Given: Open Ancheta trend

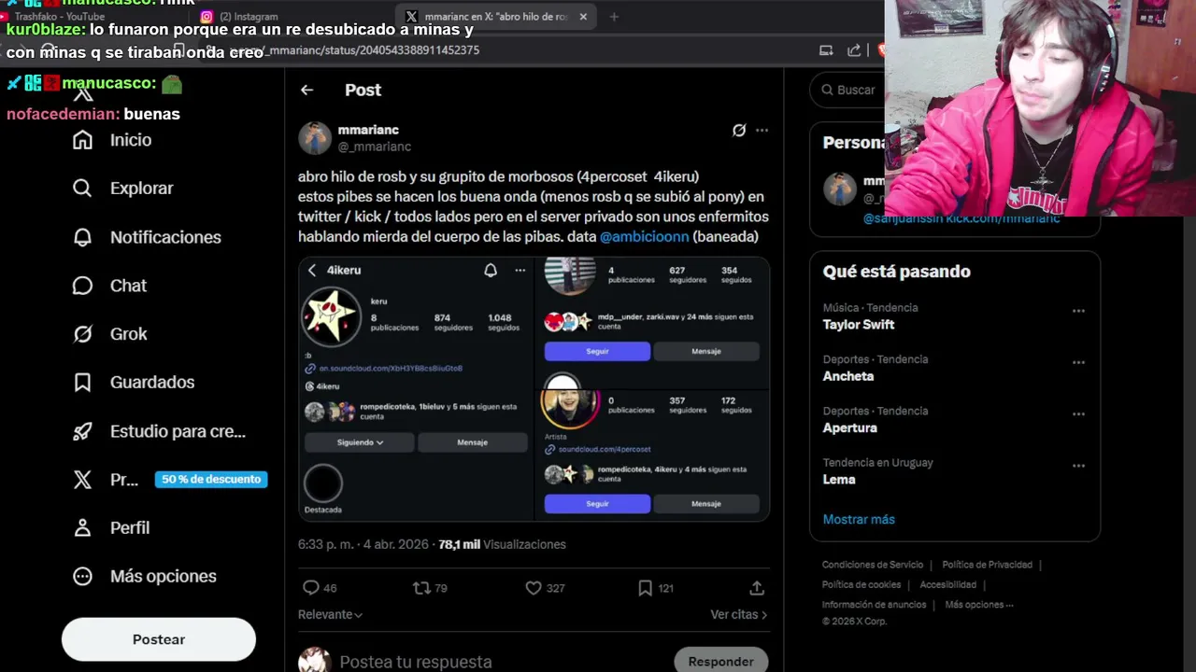Looking at the screenshot, I should (848, 376).
